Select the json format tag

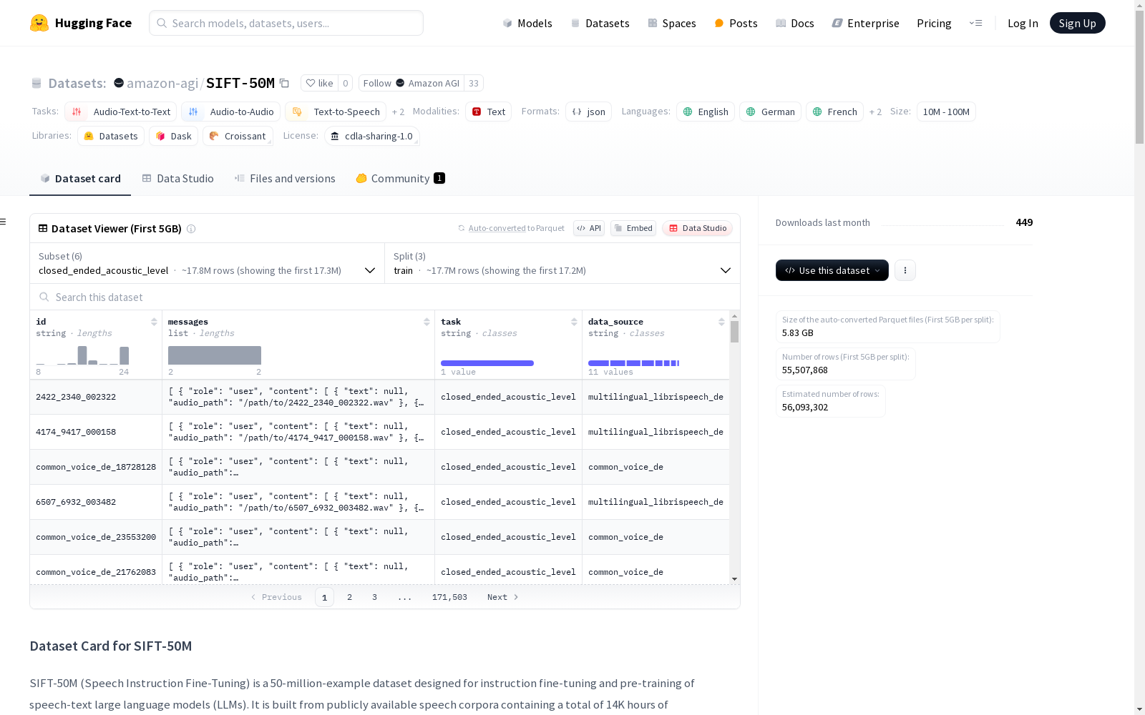[x=588, y=112]
